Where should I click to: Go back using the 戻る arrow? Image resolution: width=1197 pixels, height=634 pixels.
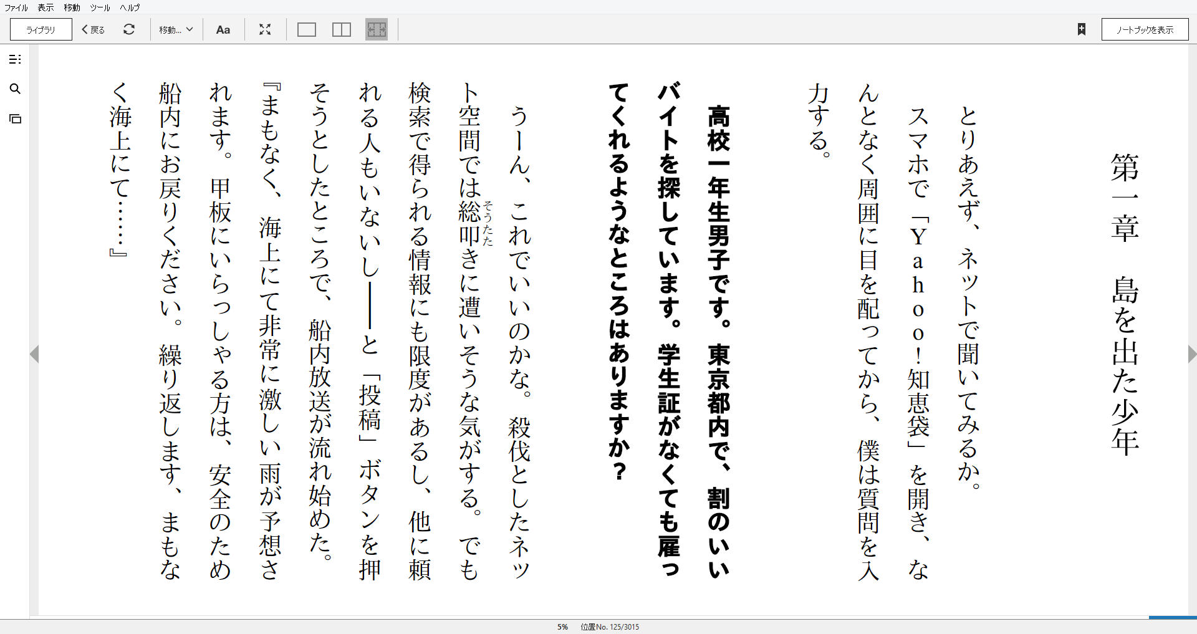(x=92, y=29)
